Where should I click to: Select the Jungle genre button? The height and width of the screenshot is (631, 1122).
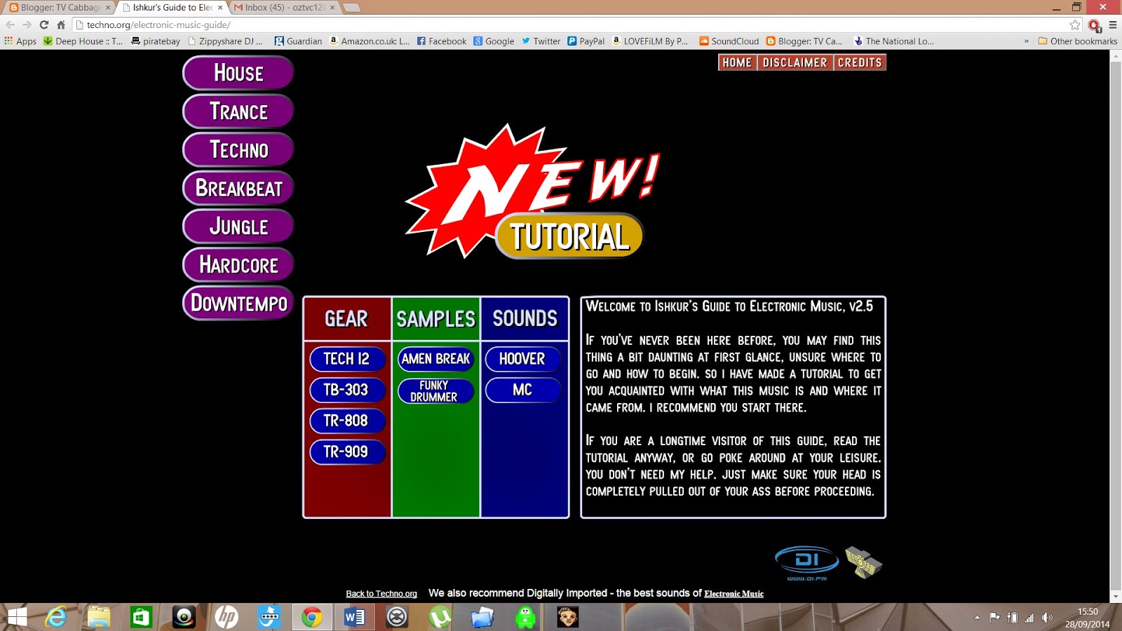[x=238, y=226]
